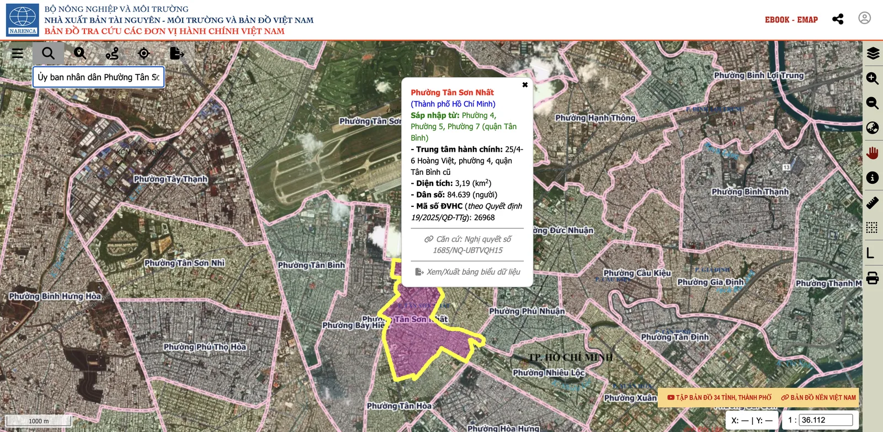Open Bản đồ nền Việt Nam link
This screenshot has width=883, height=432.
(x=819, y=397)
